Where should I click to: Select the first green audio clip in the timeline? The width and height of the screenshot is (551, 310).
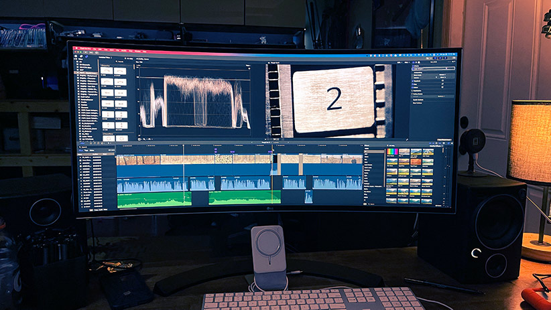(154, 199)
